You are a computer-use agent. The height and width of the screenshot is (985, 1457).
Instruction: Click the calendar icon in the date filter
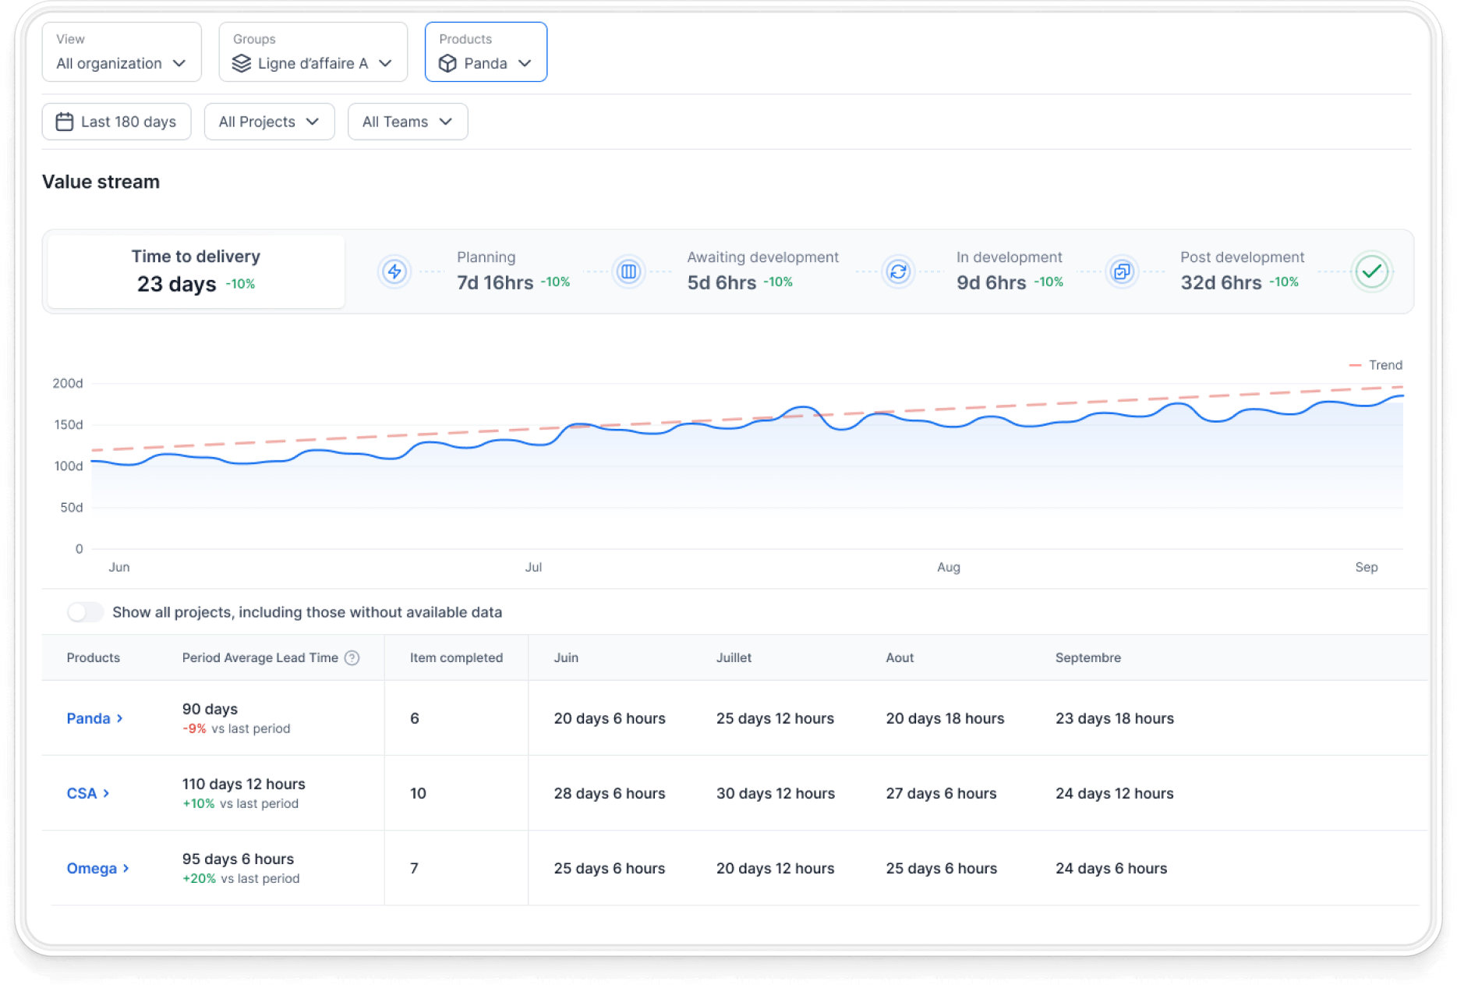(65, 121)
